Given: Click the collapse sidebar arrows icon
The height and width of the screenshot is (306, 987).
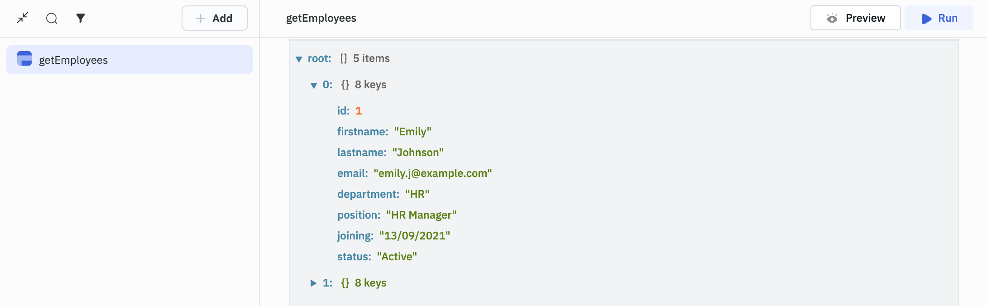Looking at the screenshot, I should tap(23, 18).
